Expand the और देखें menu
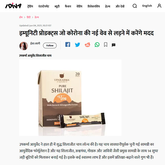 click(x=120, y=6)
